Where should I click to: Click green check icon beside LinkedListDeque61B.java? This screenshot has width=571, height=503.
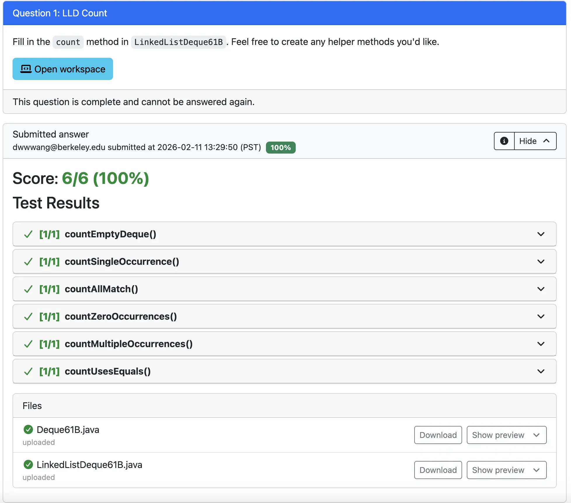pos(28,464)
